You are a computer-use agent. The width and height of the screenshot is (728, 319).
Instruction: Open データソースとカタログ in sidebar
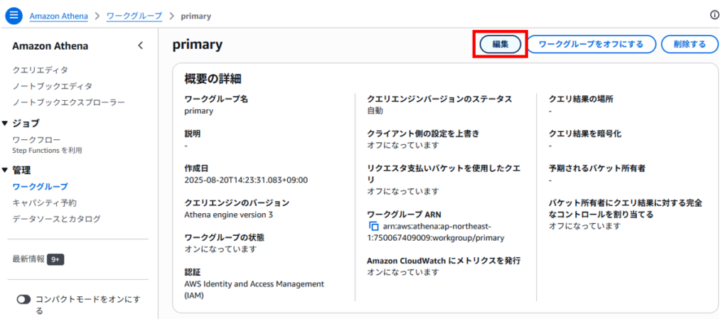pyautogui.click(x=57, y=219)
